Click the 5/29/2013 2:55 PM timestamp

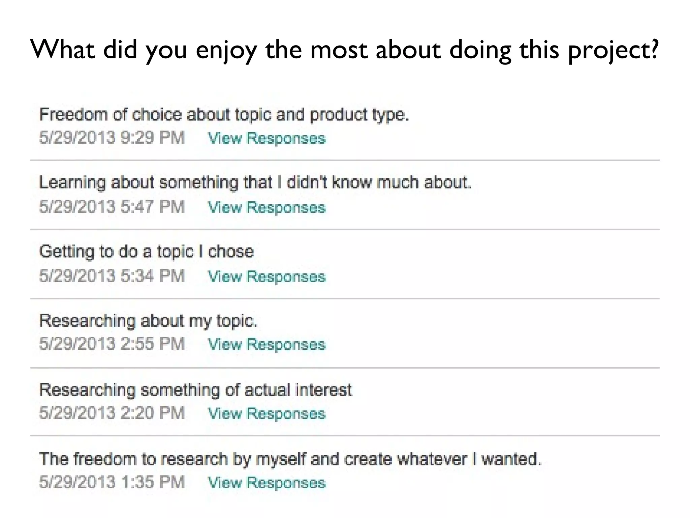click(112, 344)
